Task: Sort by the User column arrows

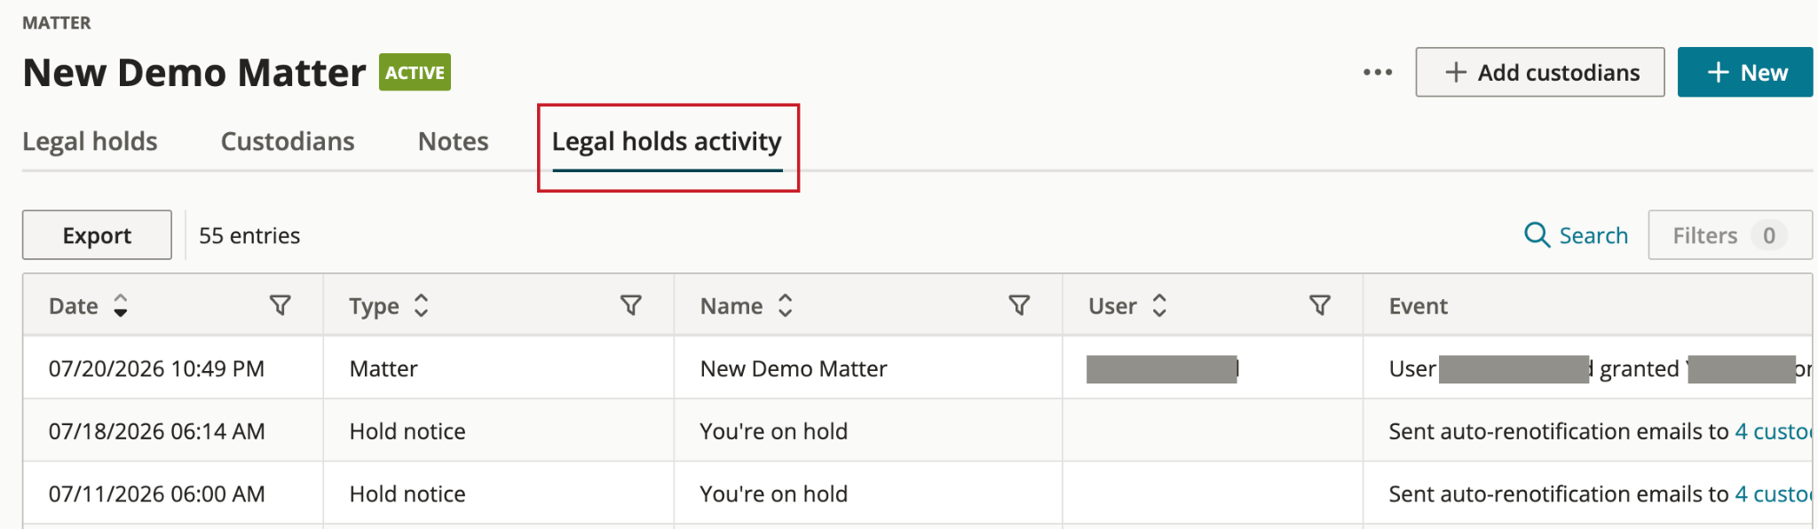Action: click(x=1159, y=305)
